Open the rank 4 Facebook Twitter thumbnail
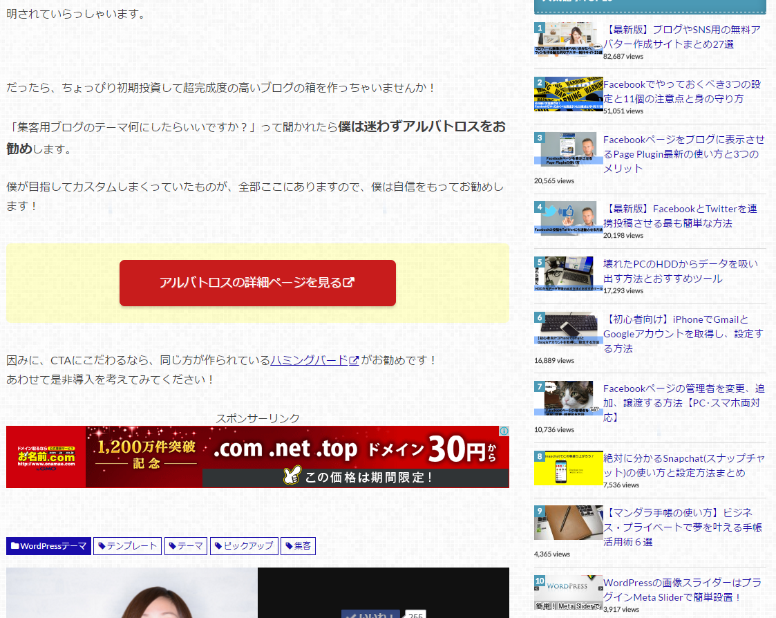 568,218
